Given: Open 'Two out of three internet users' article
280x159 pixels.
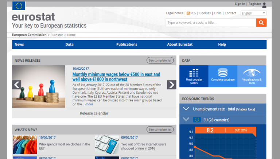Looking at the screenshot, I should click(x=144, y=146).
